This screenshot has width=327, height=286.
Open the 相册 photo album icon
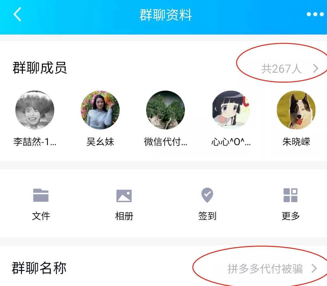pos(124,195)
